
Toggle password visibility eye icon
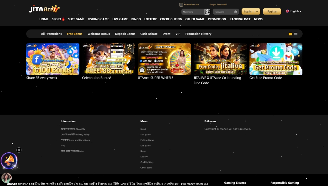point(235,12)
